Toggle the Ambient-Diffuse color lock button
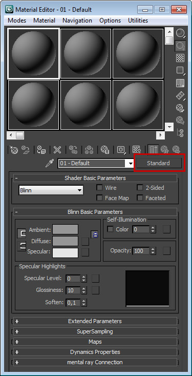 [x=22, y=233]
